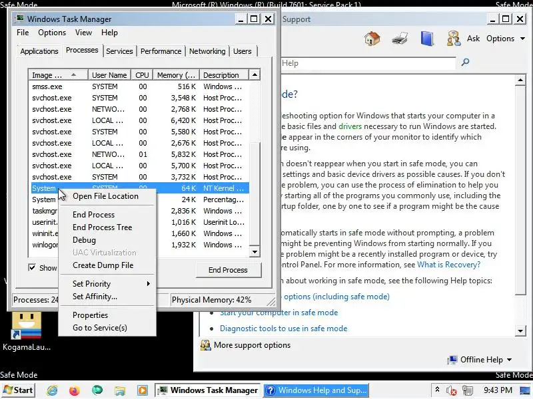533x399 pixels.
Task: Click the Ask link in Help toolbar
Action: coord(473,39)
